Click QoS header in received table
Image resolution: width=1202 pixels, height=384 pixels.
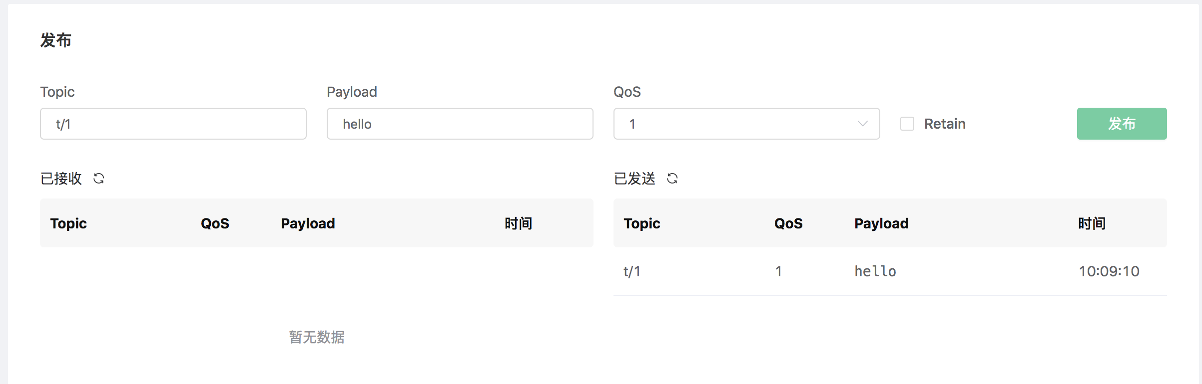coord(215,223)
